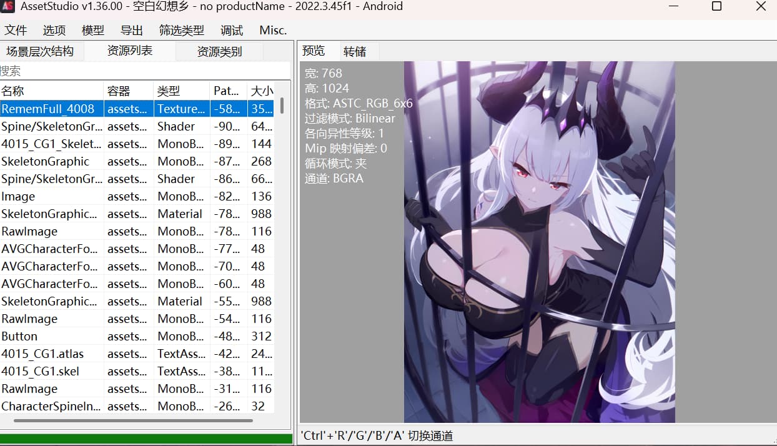Switch to the 资源类别 tab
Image resolution: width=777 pixels, height=446 pixels.
click(x=220, y=51)
